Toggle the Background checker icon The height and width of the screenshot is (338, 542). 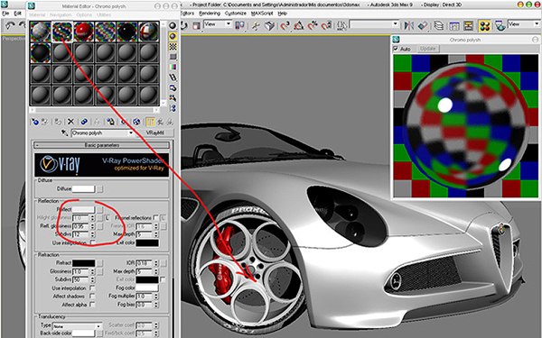(173, 47)
